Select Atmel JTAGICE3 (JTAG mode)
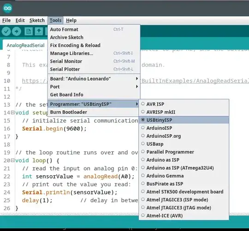This screenshot has height=231, width=249. 184,207
